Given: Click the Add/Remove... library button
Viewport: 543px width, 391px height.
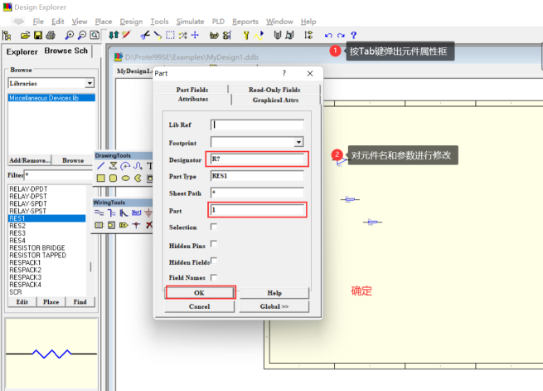Looking at the screenshot, I should pyautogui.click(x=29, y=160).
